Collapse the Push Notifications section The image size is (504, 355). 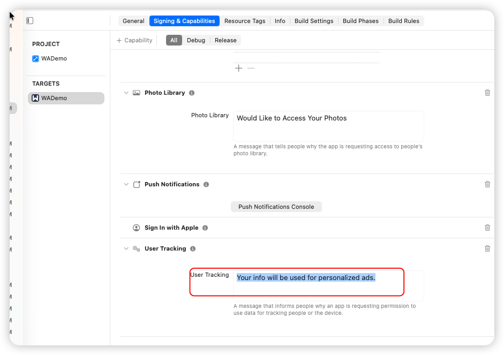(126, 184)
